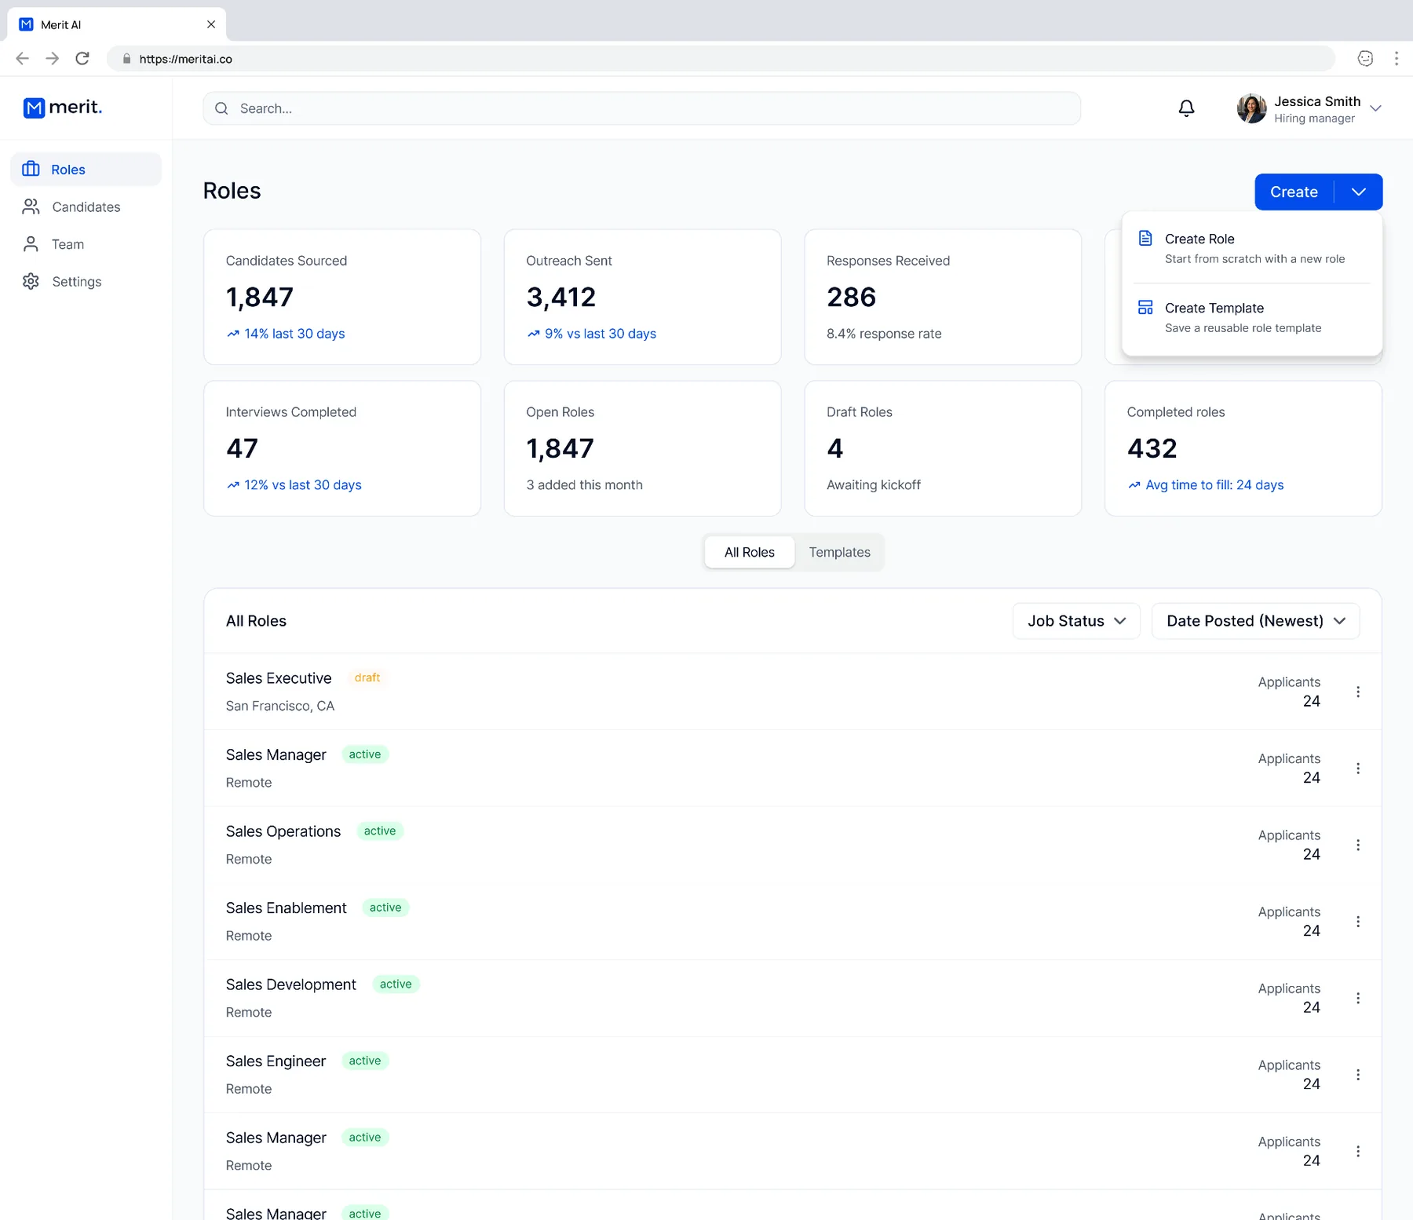The width and height of the screenshot is (1413, 1220).
Task: Open the Sales Engineer row's three-dot menu
Action: click(x=1357, y=1075)
